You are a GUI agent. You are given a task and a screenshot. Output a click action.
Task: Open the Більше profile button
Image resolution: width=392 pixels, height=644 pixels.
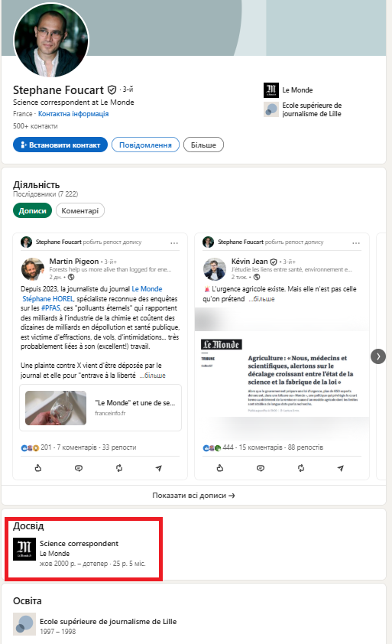(x=203, y=145)
